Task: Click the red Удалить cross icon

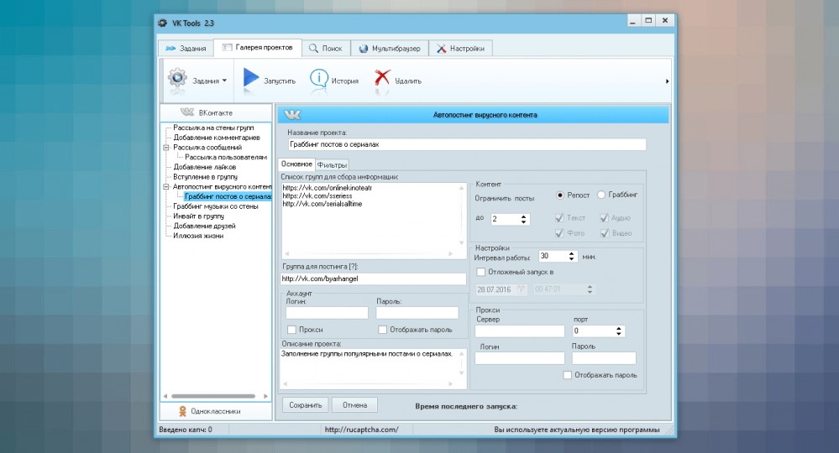Action: pos(382,79)
